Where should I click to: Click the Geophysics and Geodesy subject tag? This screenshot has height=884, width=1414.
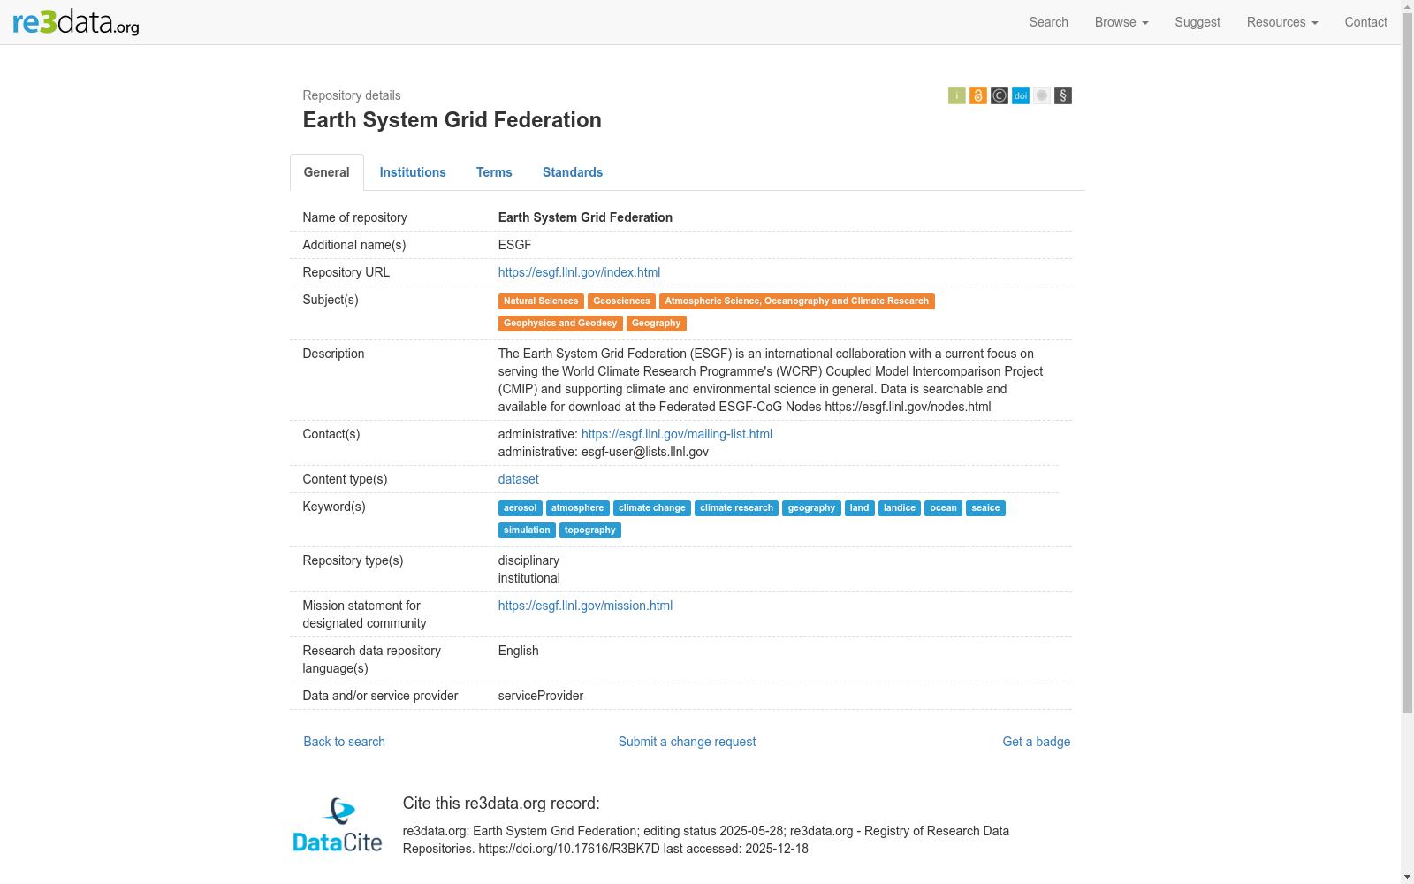click(560, 324)
